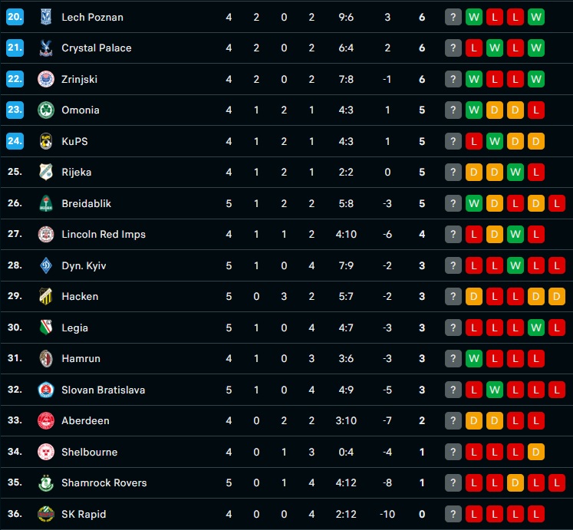573x530 pixels.
Task: Click the win badge in Rijeka's form
Action: (515, 172)
